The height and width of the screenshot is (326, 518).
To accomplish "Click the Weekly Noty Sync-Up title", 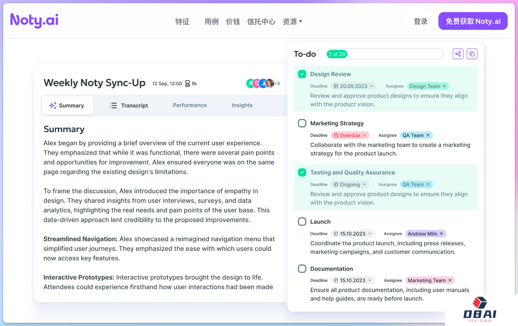I will coord(95,83).
